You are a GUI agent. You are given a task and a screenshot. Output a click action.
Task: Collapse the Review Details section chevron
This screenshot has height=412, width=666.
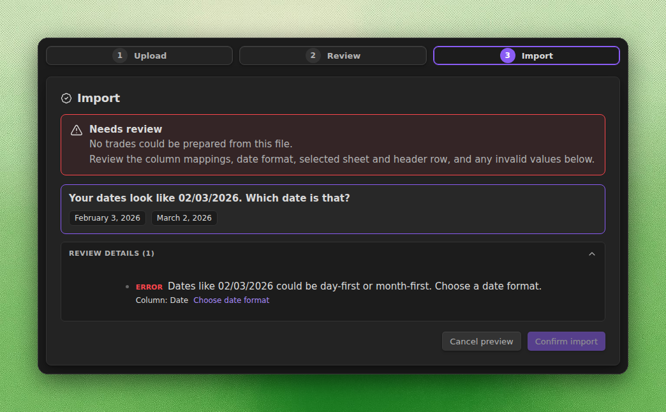pos(591,254)
